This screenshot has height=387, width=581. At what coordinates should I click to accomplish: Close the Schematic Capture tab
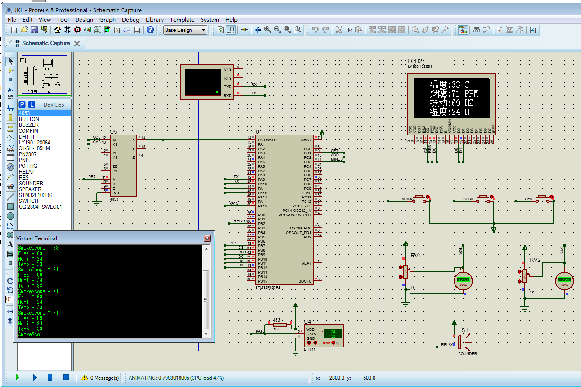(77, 44)
